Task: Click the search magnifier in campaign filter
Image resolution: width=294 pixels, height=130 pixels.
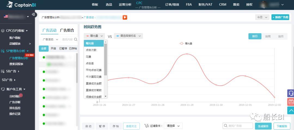Action: coord(76,39)
